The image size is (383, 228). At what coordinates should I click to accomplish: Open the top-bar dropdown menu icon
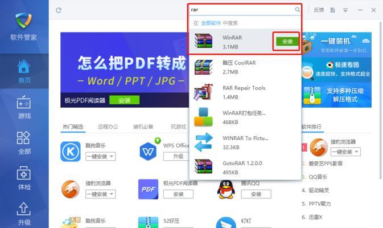pos(345,10)
